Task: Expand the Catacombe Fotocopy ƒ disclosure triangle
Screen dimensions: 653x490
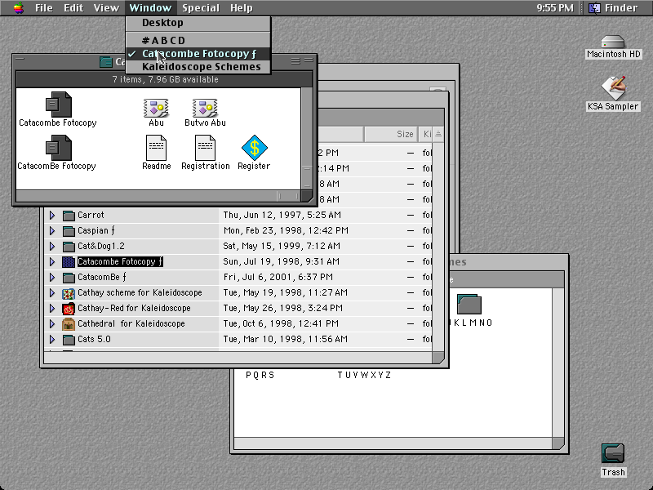Action: pos(52,261)
